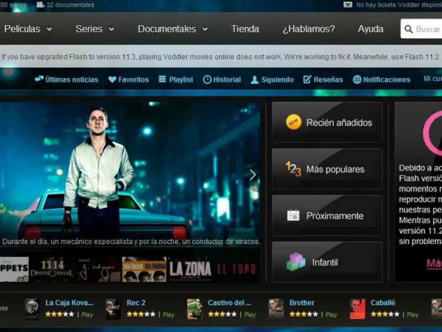Image resolution: width=442 pixels, height=332 pixels.
Task: Focus the Buscar search field
Action: tap(422, 29)
